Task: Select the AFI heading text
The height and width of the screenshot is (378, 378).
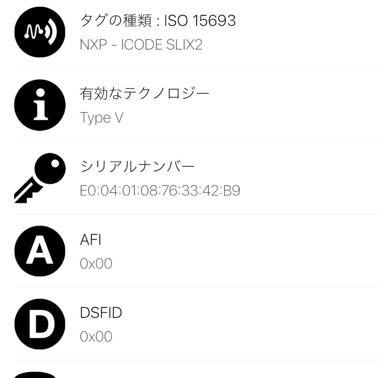Action: tap(91, 240)
